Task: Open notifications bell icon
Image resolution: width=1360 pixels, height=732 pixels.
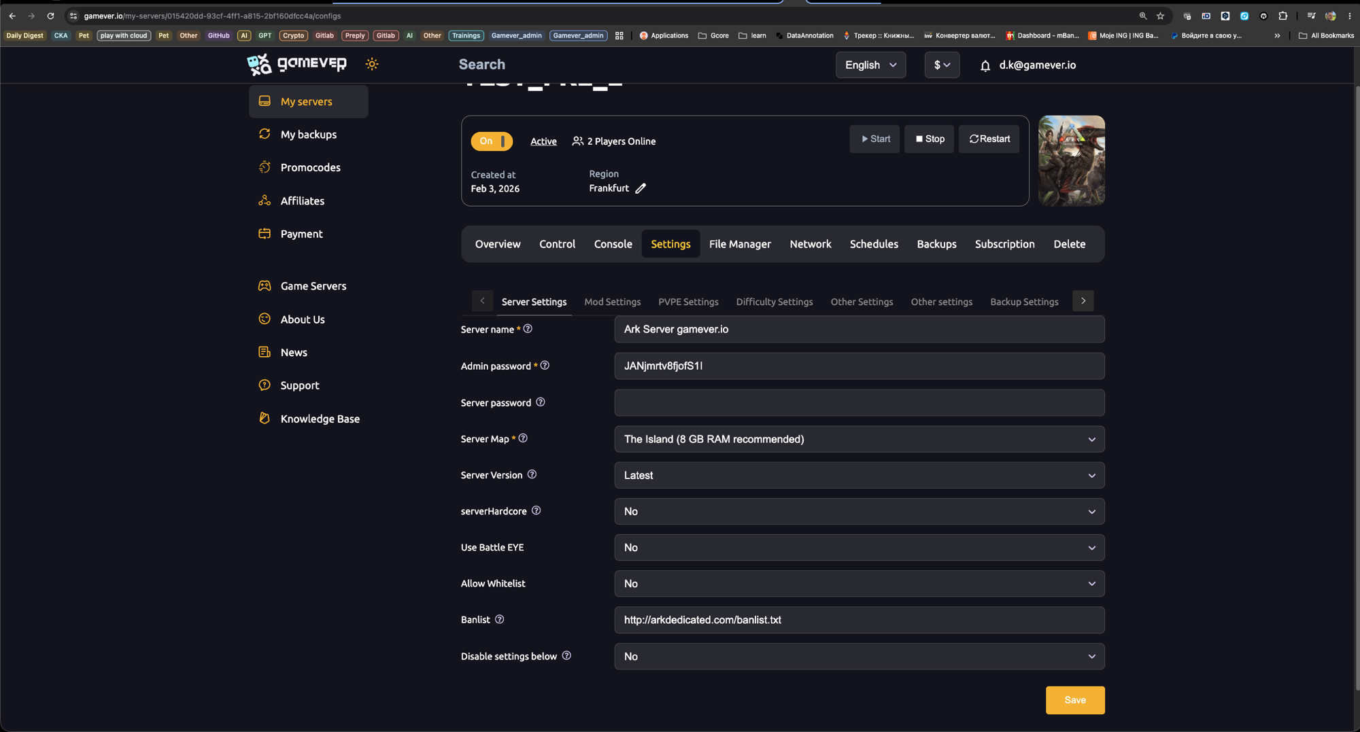Action: [x=985, y=66]
